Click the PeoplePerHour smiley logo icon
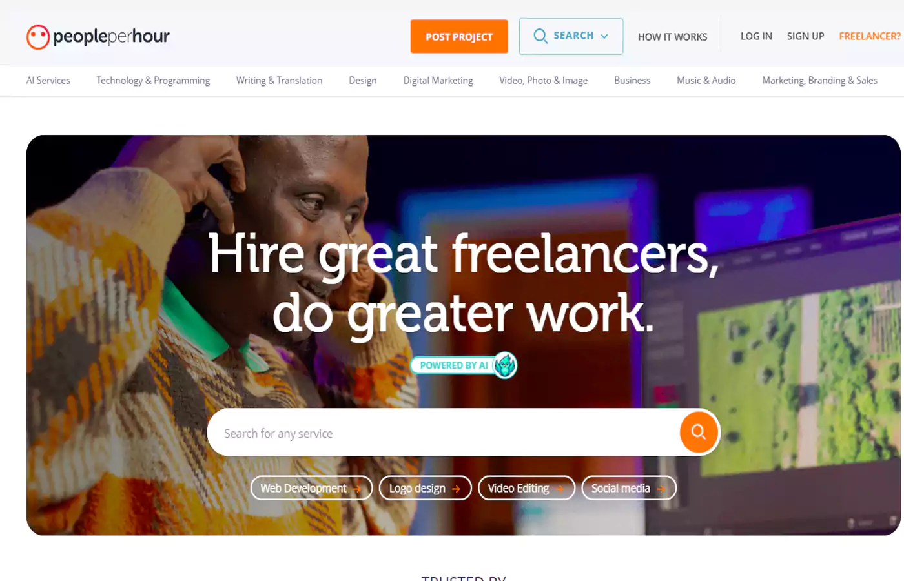904x581 pixels. coord(38,37)
